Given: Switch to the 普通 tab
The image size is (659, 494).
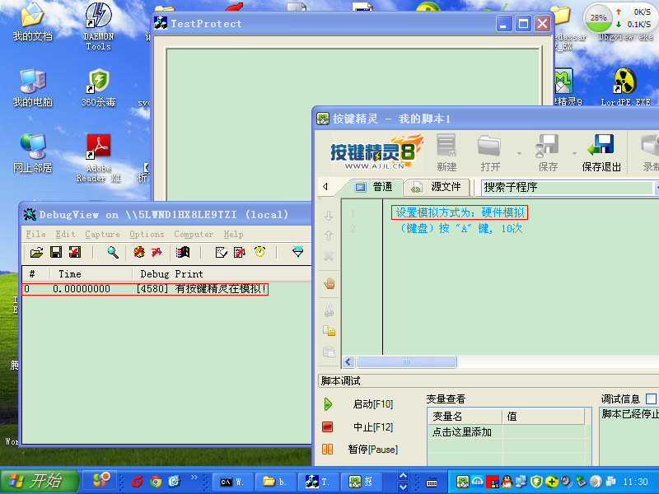Looking at the screenshot, I should (x=373, y=187).
